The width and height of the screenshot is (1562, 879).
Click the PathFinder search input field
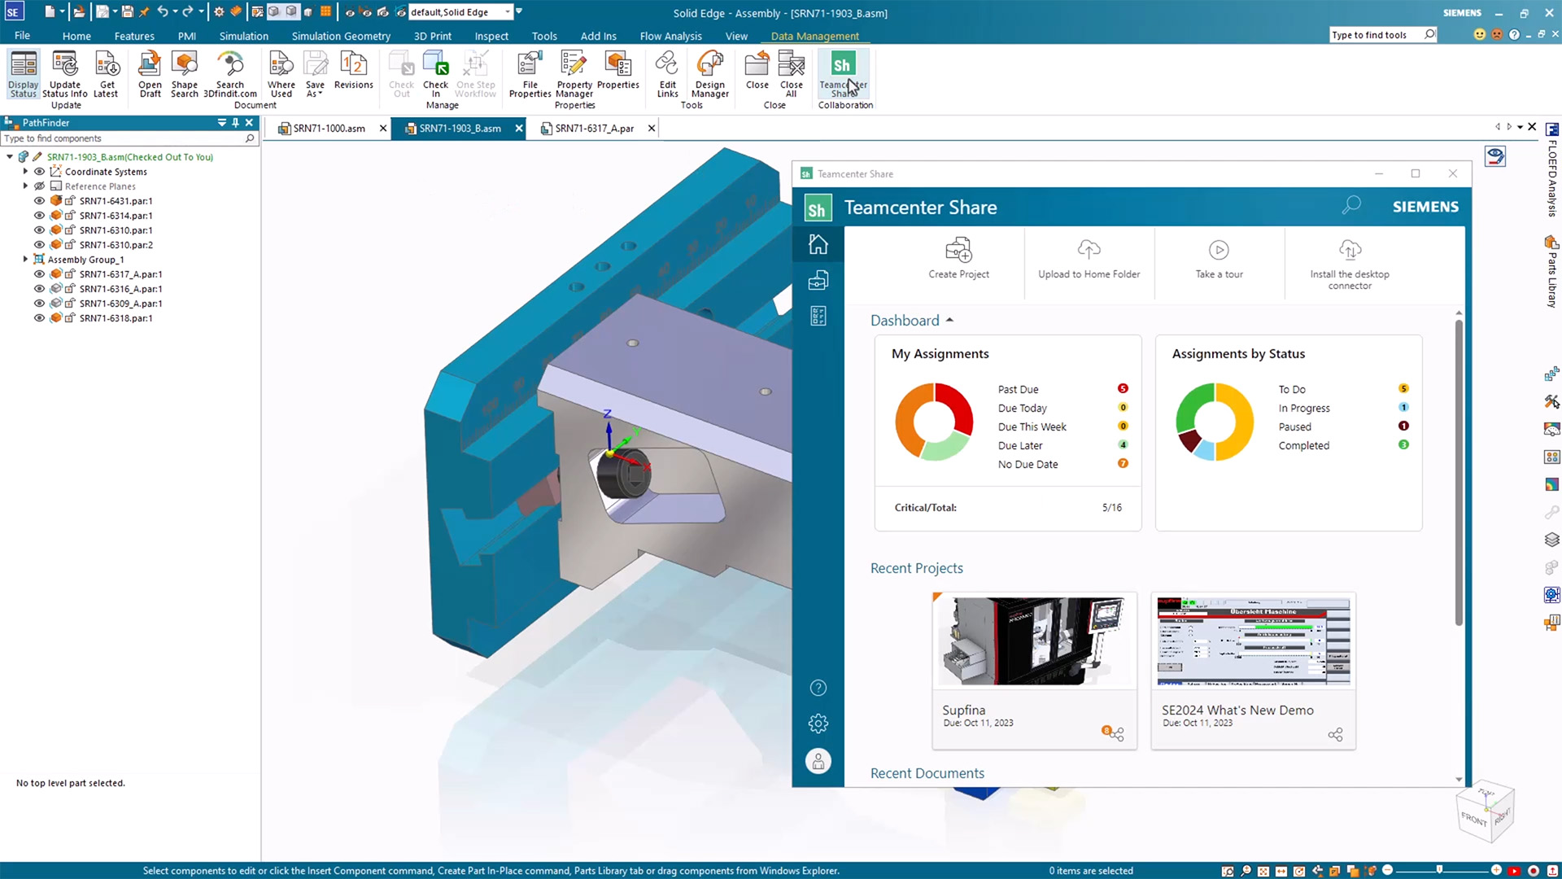128,138
